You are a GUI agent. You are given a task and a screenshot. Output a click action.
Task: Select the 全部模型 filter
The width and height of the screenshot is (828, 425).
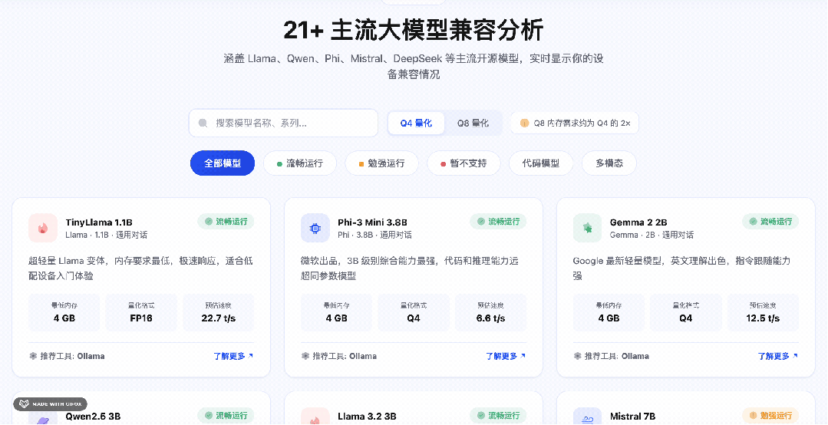pyautogui.click(x=223, y=163)
